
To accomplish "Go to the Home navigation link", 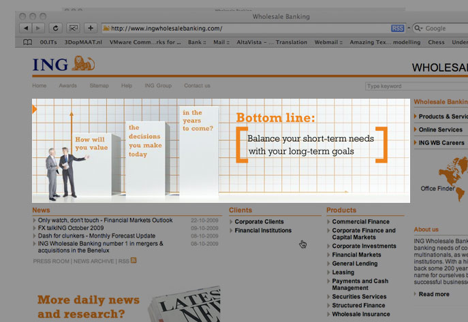I will 40,86.
